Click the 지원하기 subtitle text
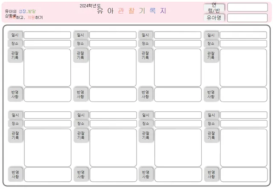Viewport: 273px width, 189px height. 35,17
